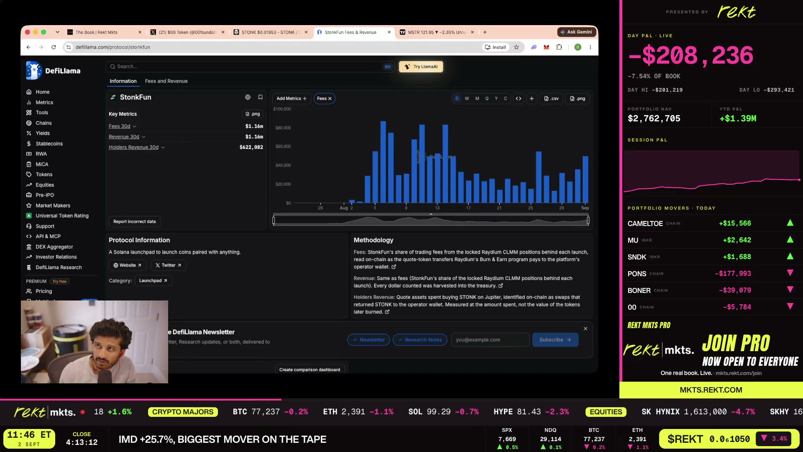Open browser extensions puzzle icon
This screenshot has width=803, height=452.
pyautogui.click(x=559, y=47)
